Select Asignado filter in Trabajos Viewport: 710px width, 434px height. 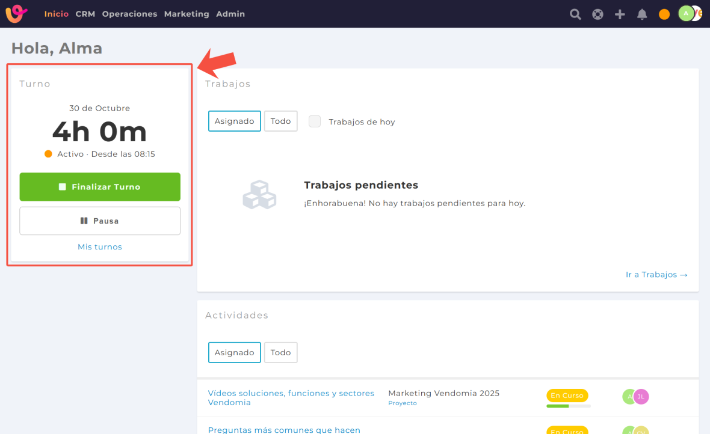235,121
